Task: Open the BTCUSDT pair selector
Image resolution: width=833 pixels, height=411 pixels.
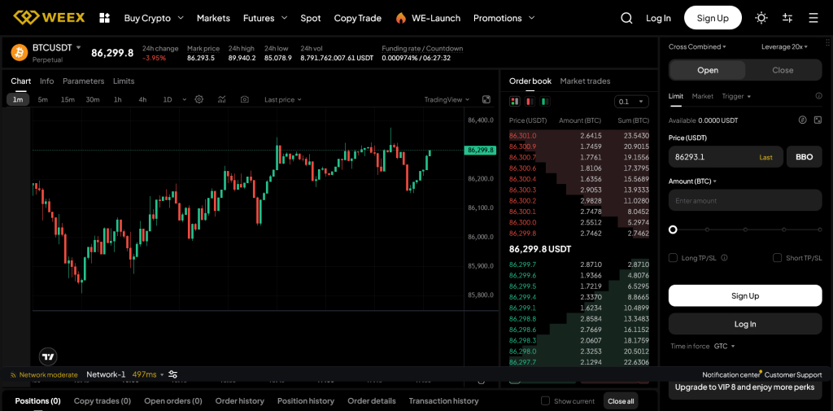Action: point(57,47)
